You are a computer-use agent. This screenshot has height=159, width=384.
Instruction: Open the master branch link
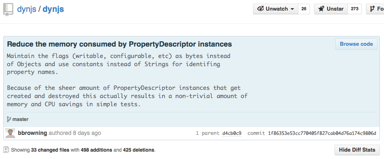click(x=20, y=119)
